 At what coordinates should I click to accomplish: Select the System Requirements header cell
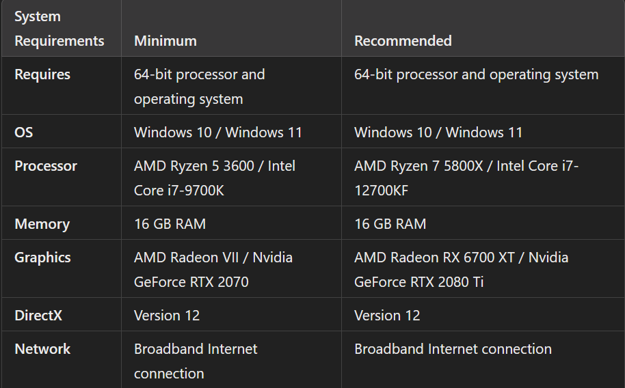[x=59, y=29]
